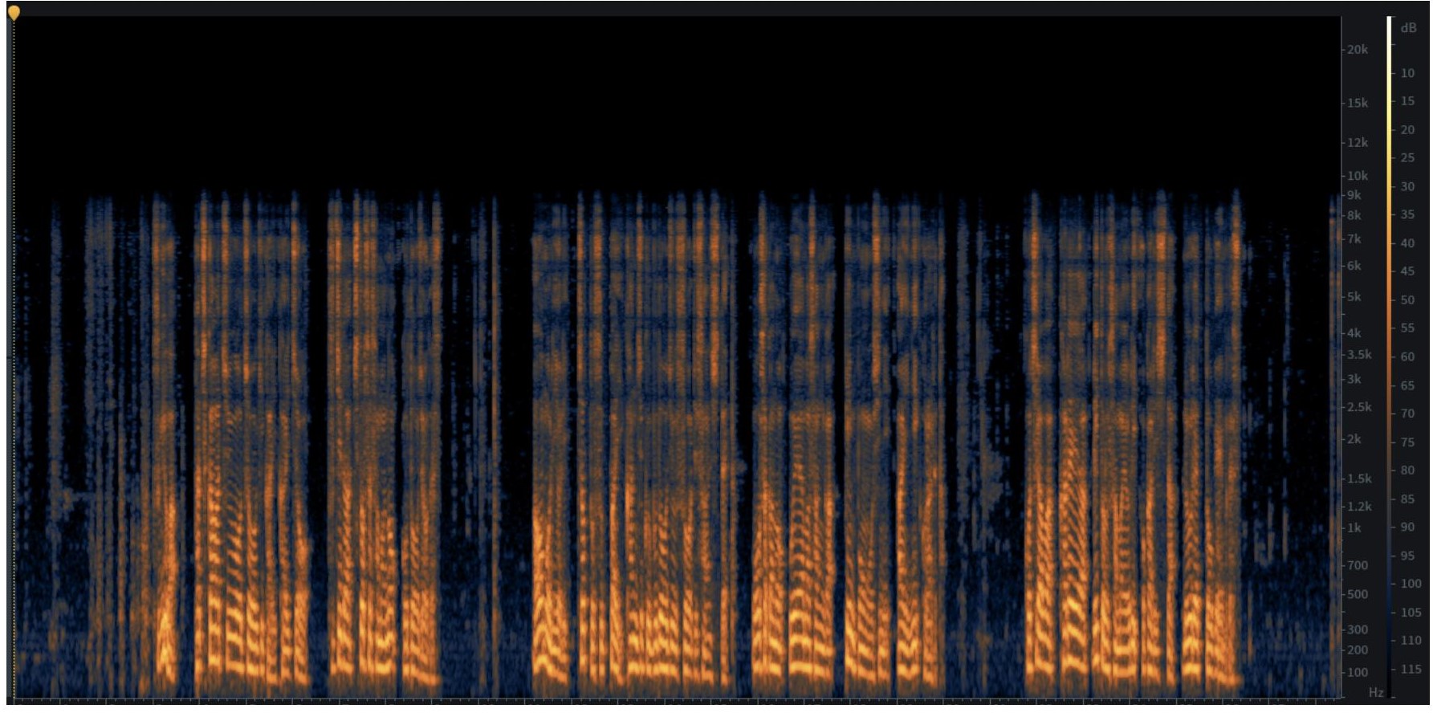1433x721 pixels.
Task: Click the orange playhead marker at the timeline start
Action: coord(14,12)
